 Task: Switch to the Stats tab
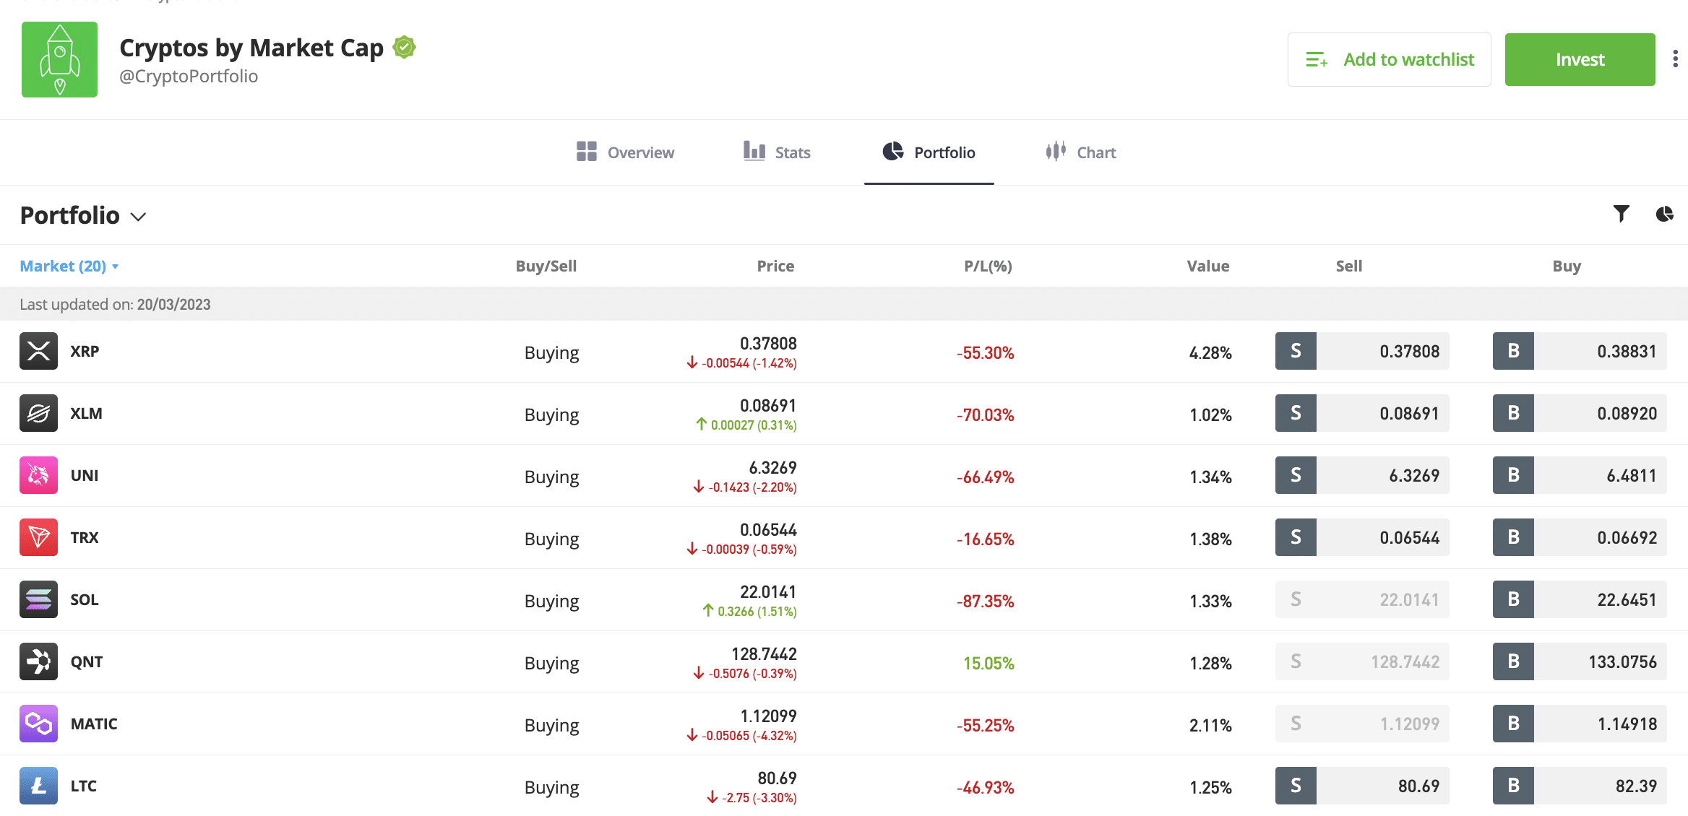tap(777, 152)
